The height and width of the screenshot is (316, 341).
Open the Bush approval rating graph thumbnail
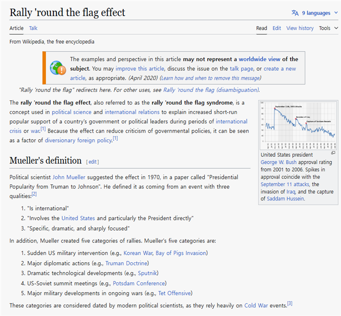coord(298,125)
